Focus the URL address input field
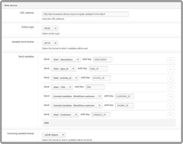The image size is (183, 144). click(x=85, y=14)
